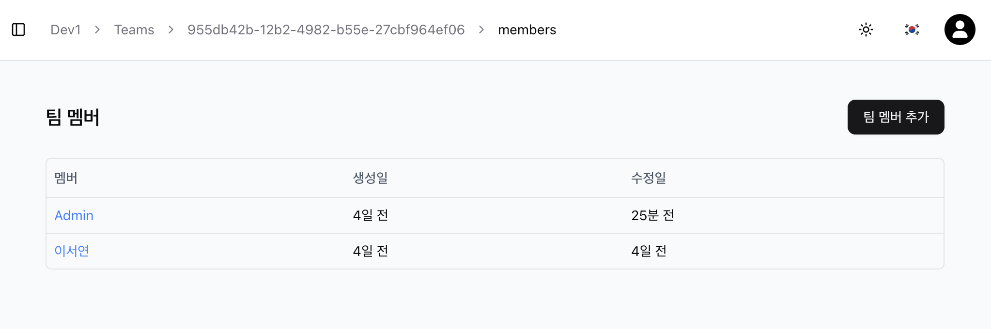Click the 팀 멤버 page heading
The width and height of the screenshot is (991, 329).
73,117
